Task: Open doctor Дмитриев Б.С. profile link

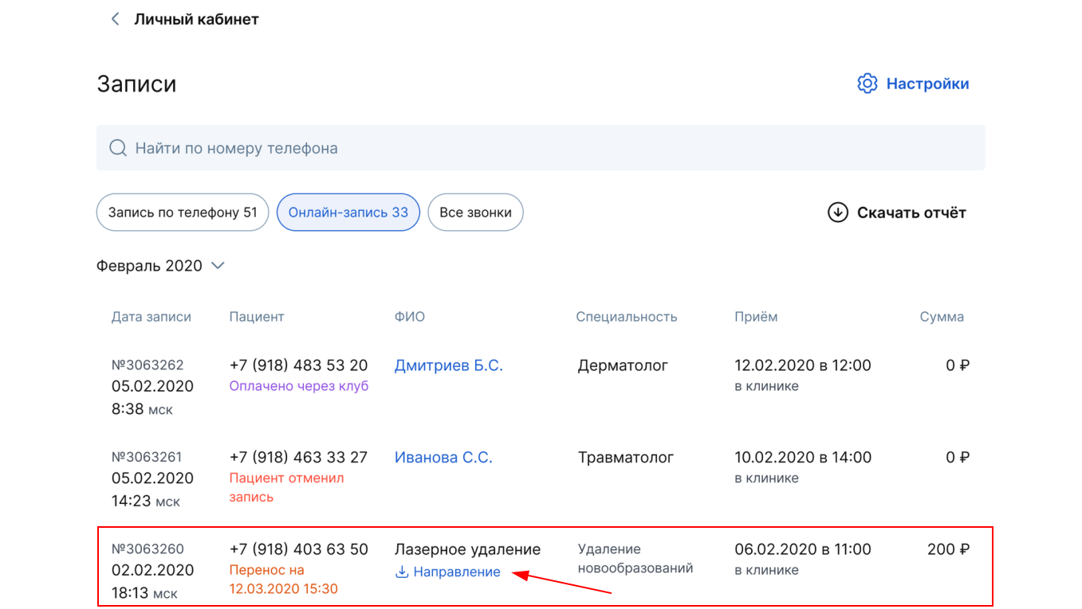Action: [x=448, y=365]
